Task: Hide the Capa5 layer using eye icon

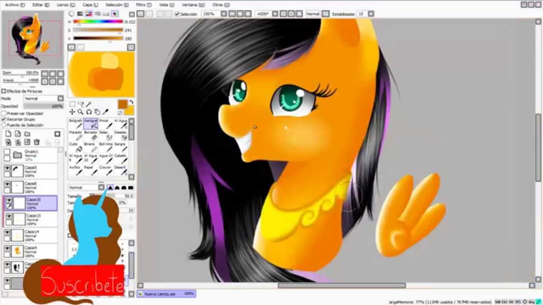Action: (x=7, y=168)
